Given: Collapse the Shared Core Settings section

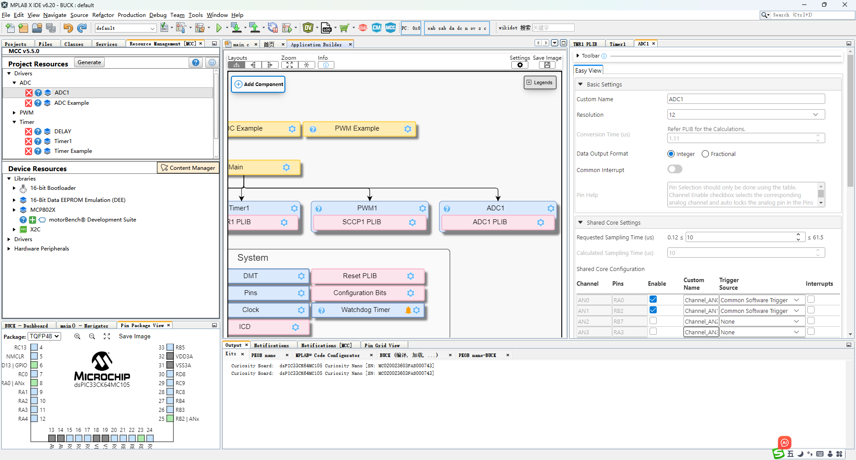Looking at the screenshot, I should pyautogui.click(x=580, y=222).
